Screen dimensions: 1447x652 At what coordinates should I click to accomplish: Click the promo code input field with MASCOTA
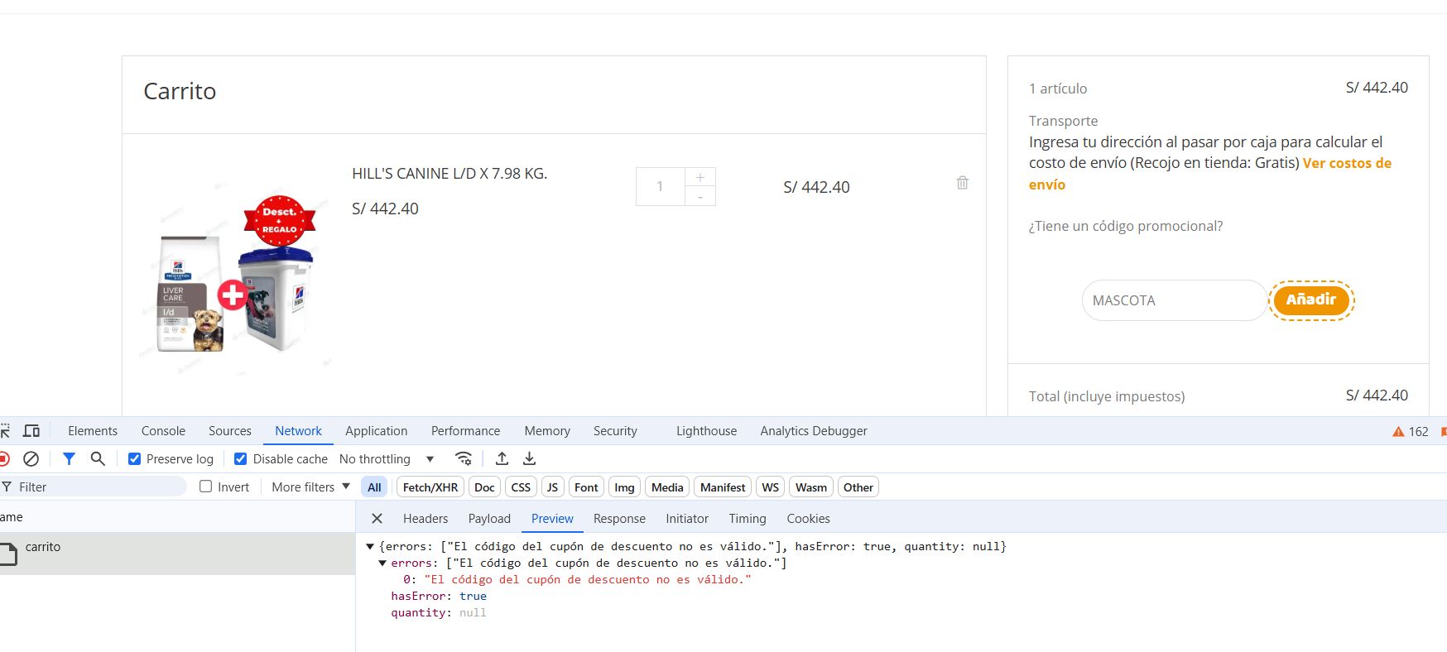pyautogui.click(x=1173, y=300)
